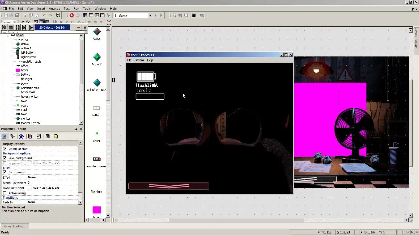Open the Tools menu
This screenshot has width=419, height=236.
click(87, 9)
